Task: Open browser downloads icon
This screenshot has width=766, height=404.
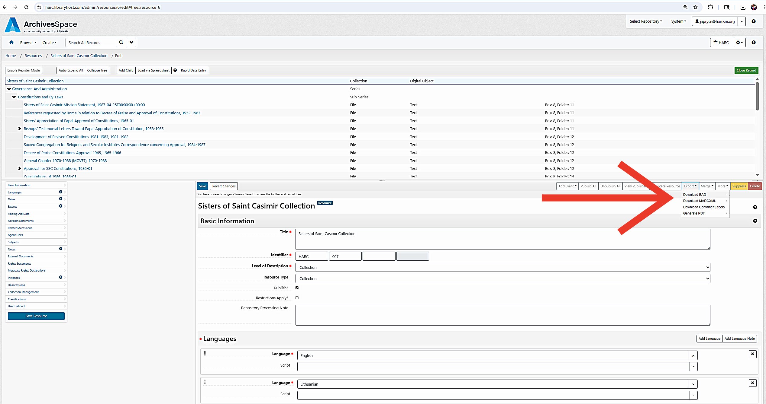Action: pyautogui.click(x=743, y=7)
